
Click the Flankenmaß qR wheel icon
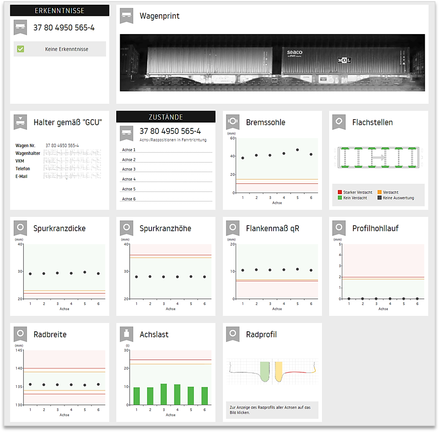pyautogui.click(x=233, y=228)
